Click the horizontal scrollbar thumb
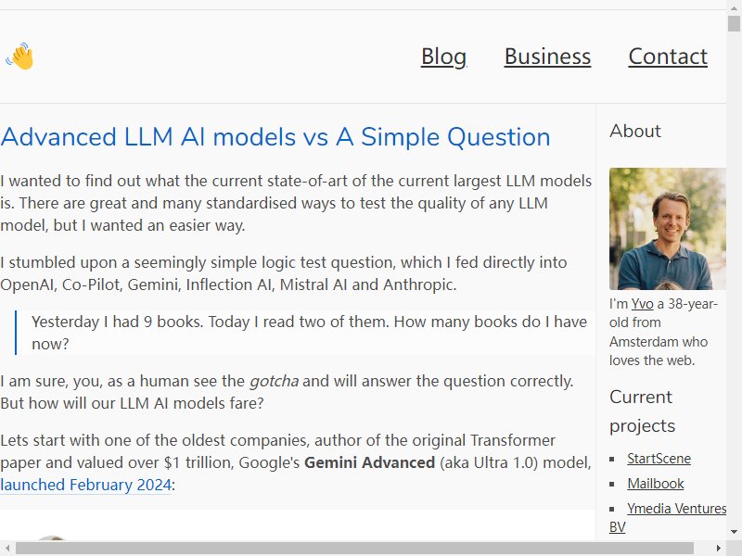 [x=354, y=549]
